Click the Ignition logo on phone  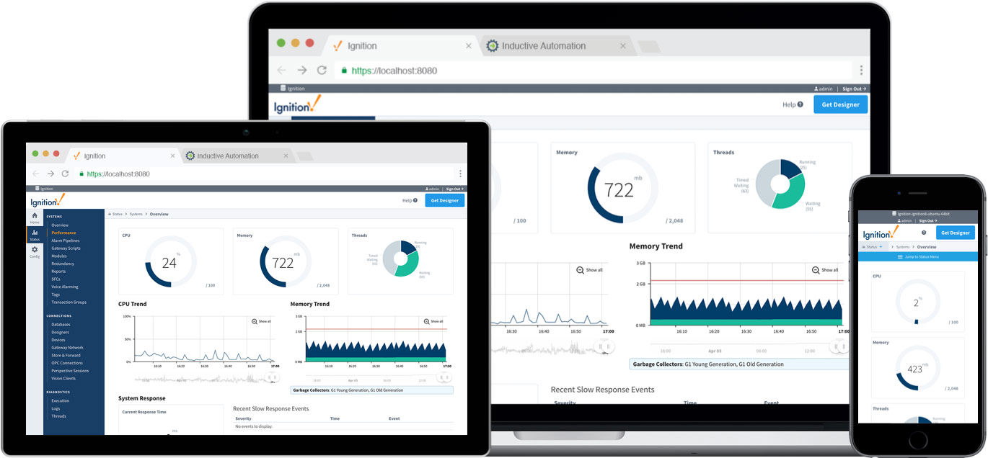click(881, 233)
